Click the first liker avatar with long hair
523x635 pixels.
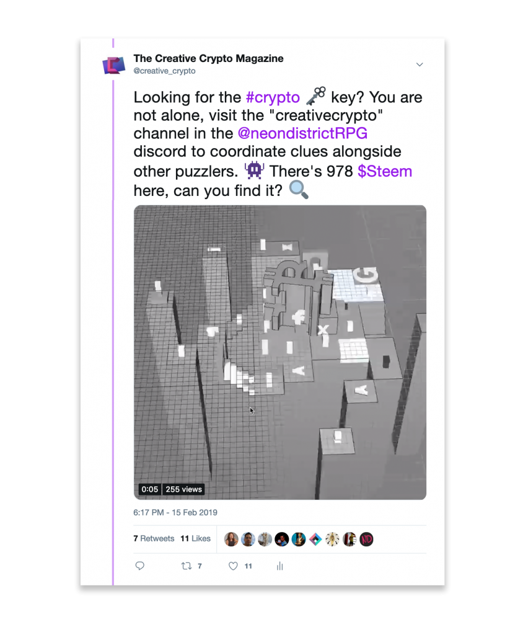(231, 539)
